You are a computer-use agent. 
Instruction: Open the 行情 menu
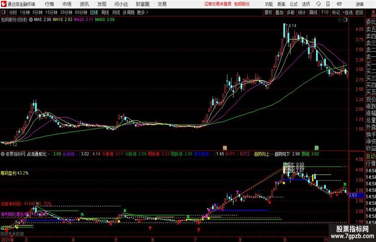pyautogui.click(x=49, y=4)
